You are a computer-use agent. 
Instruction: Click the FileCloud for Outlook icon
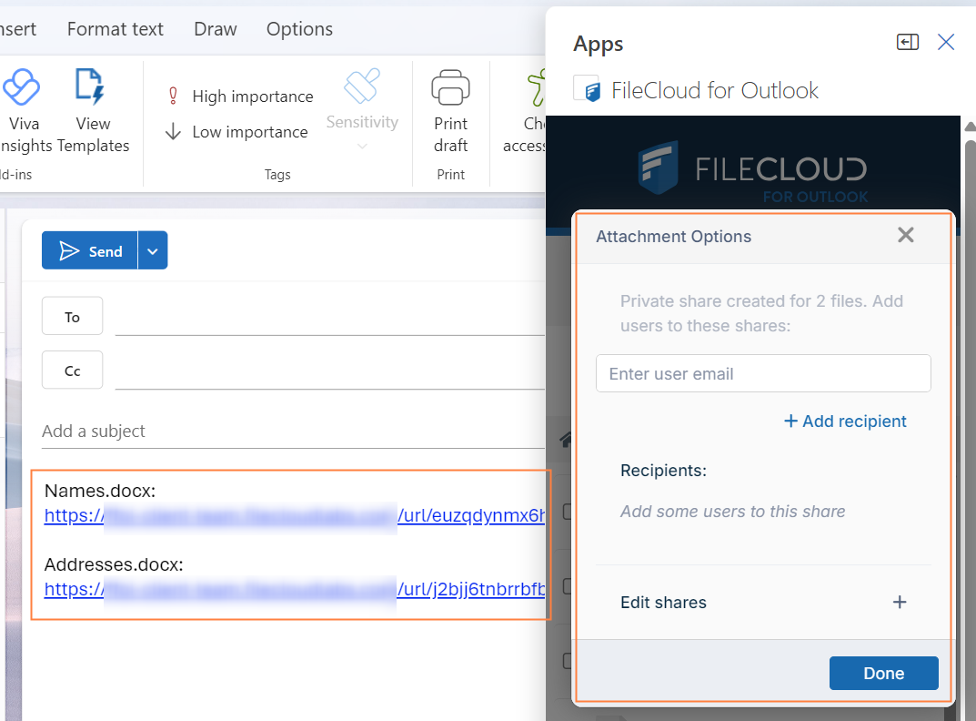tap(587, 89)
